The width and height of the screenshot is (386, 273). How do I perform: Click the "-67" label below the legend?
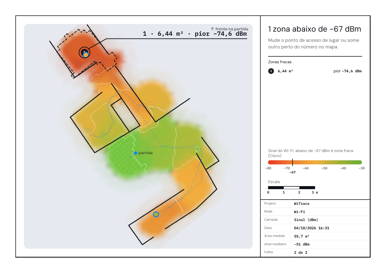293,172
